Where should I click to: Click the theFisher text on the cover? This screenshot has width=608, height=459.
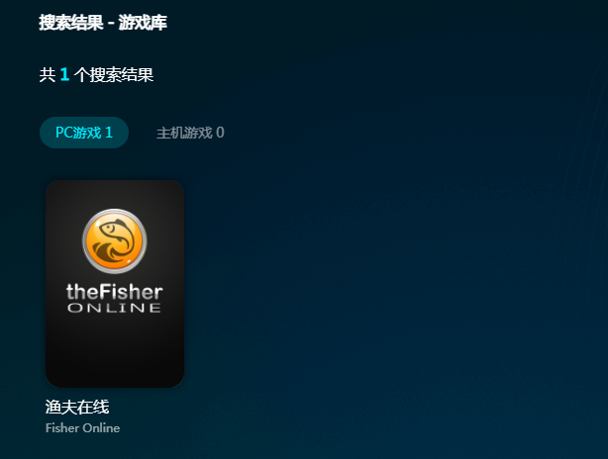(115, 292)
